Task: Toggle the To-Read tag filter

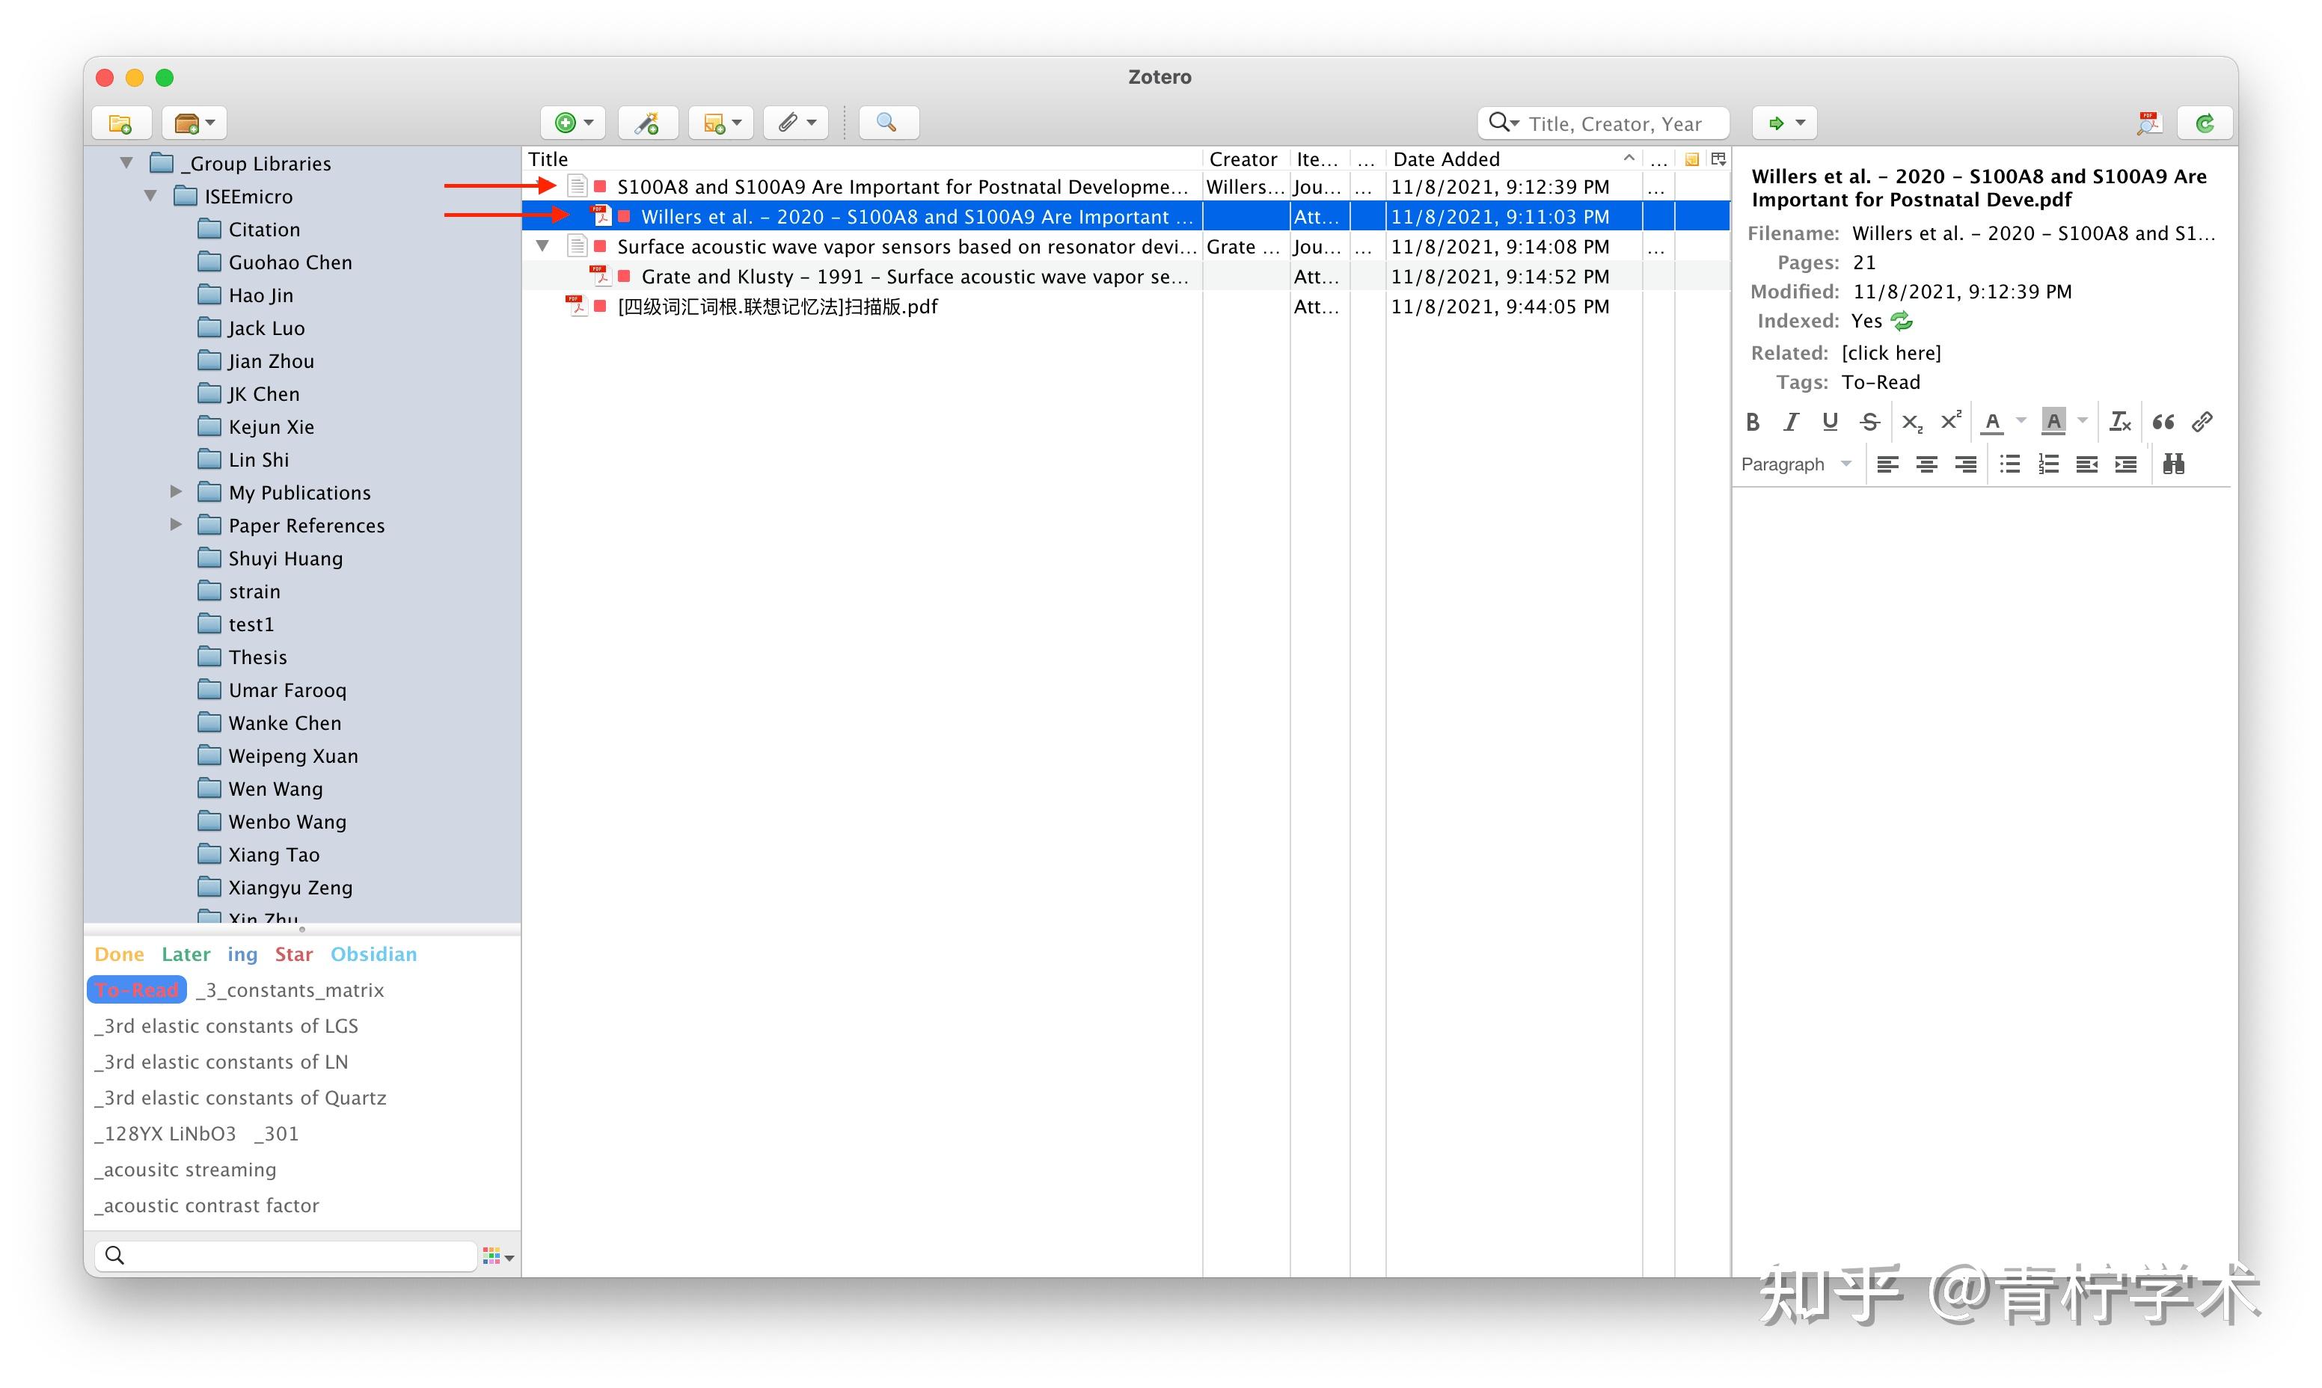Action: pyautogui.click(x=137, y=989)
